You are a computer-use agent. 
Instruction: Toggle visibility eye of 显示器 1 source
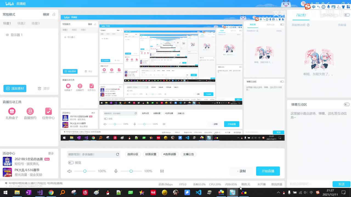pyautogui.click(x=7, y=35)
